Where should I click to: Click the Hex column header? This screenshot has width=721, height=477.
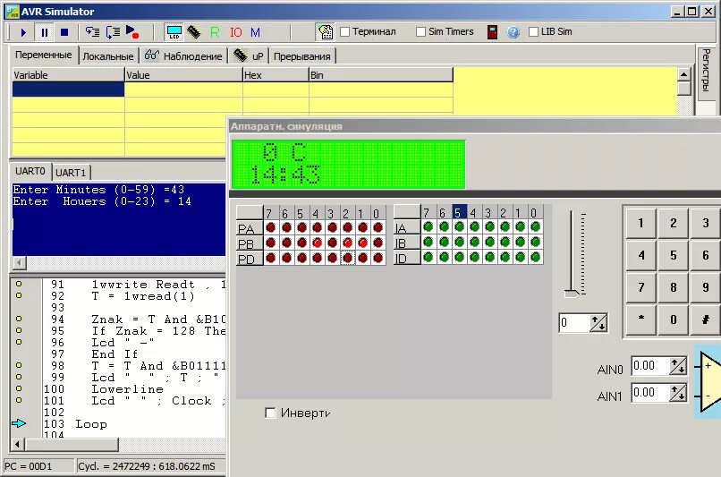(276, 75)
